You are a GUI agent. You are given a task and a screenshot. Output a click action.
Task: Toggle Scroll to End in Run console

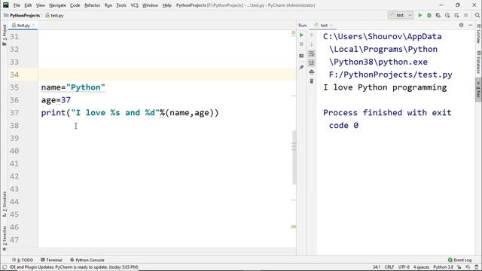[x=311, y=62]
